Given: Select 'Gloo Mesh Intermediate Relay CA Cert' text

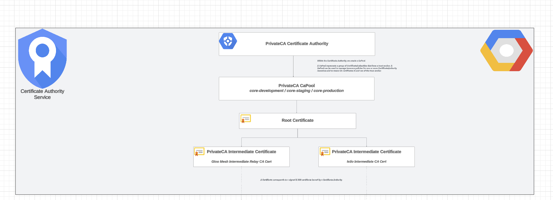Looking at the screenshot, I should (241, 162).
